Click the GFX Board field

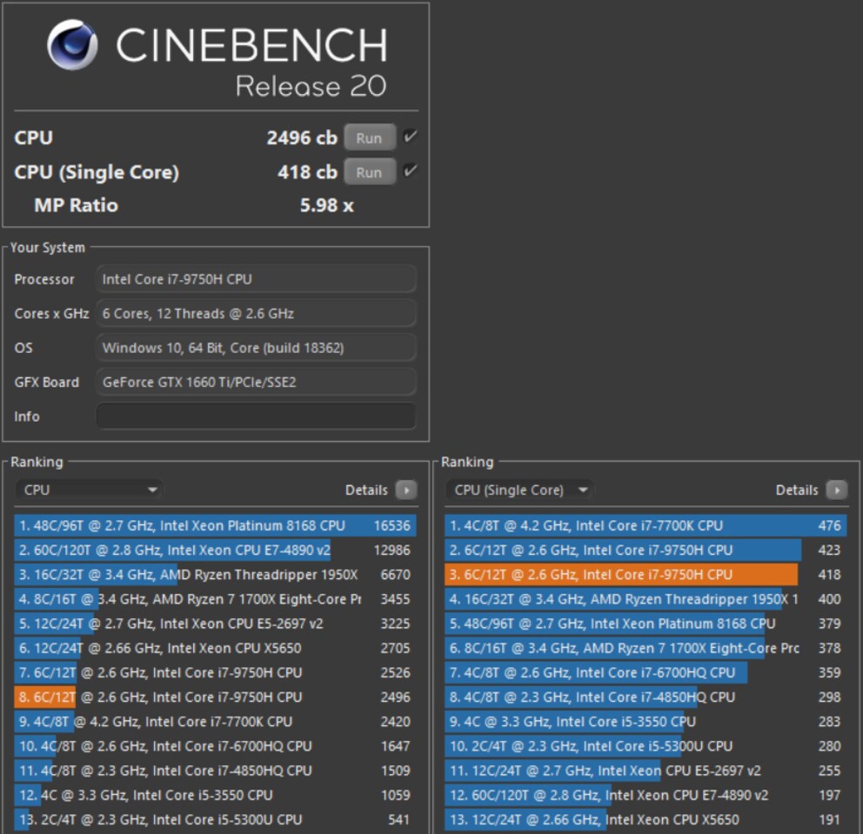256,383
